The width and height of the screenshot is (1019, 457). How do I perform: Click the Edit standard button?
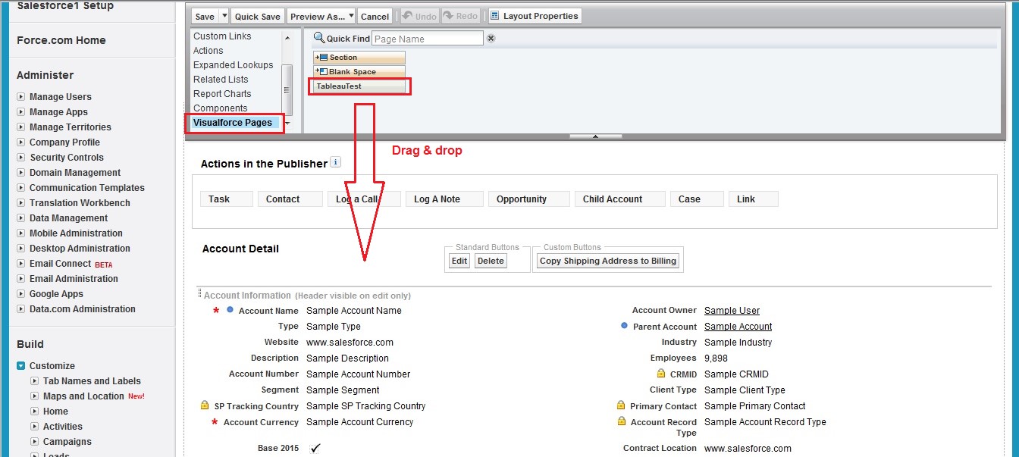pos(459,261)
